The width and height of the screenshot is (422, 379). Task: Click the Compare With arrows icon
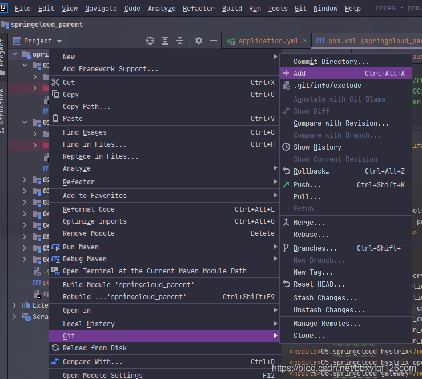55,361
